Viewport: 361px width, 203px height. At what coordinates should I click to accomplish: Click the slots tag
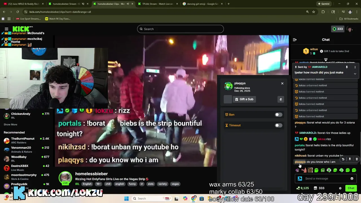click(151, 184)
